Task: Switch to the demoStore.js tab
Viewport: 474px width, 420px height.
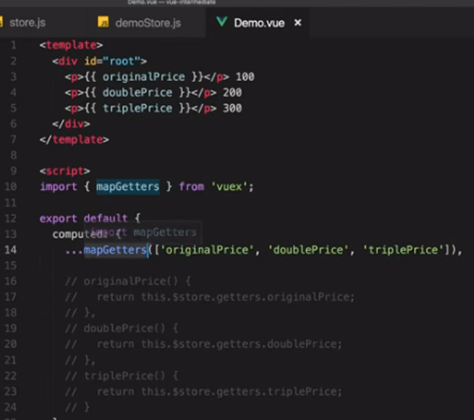Action: click(148, 23)
